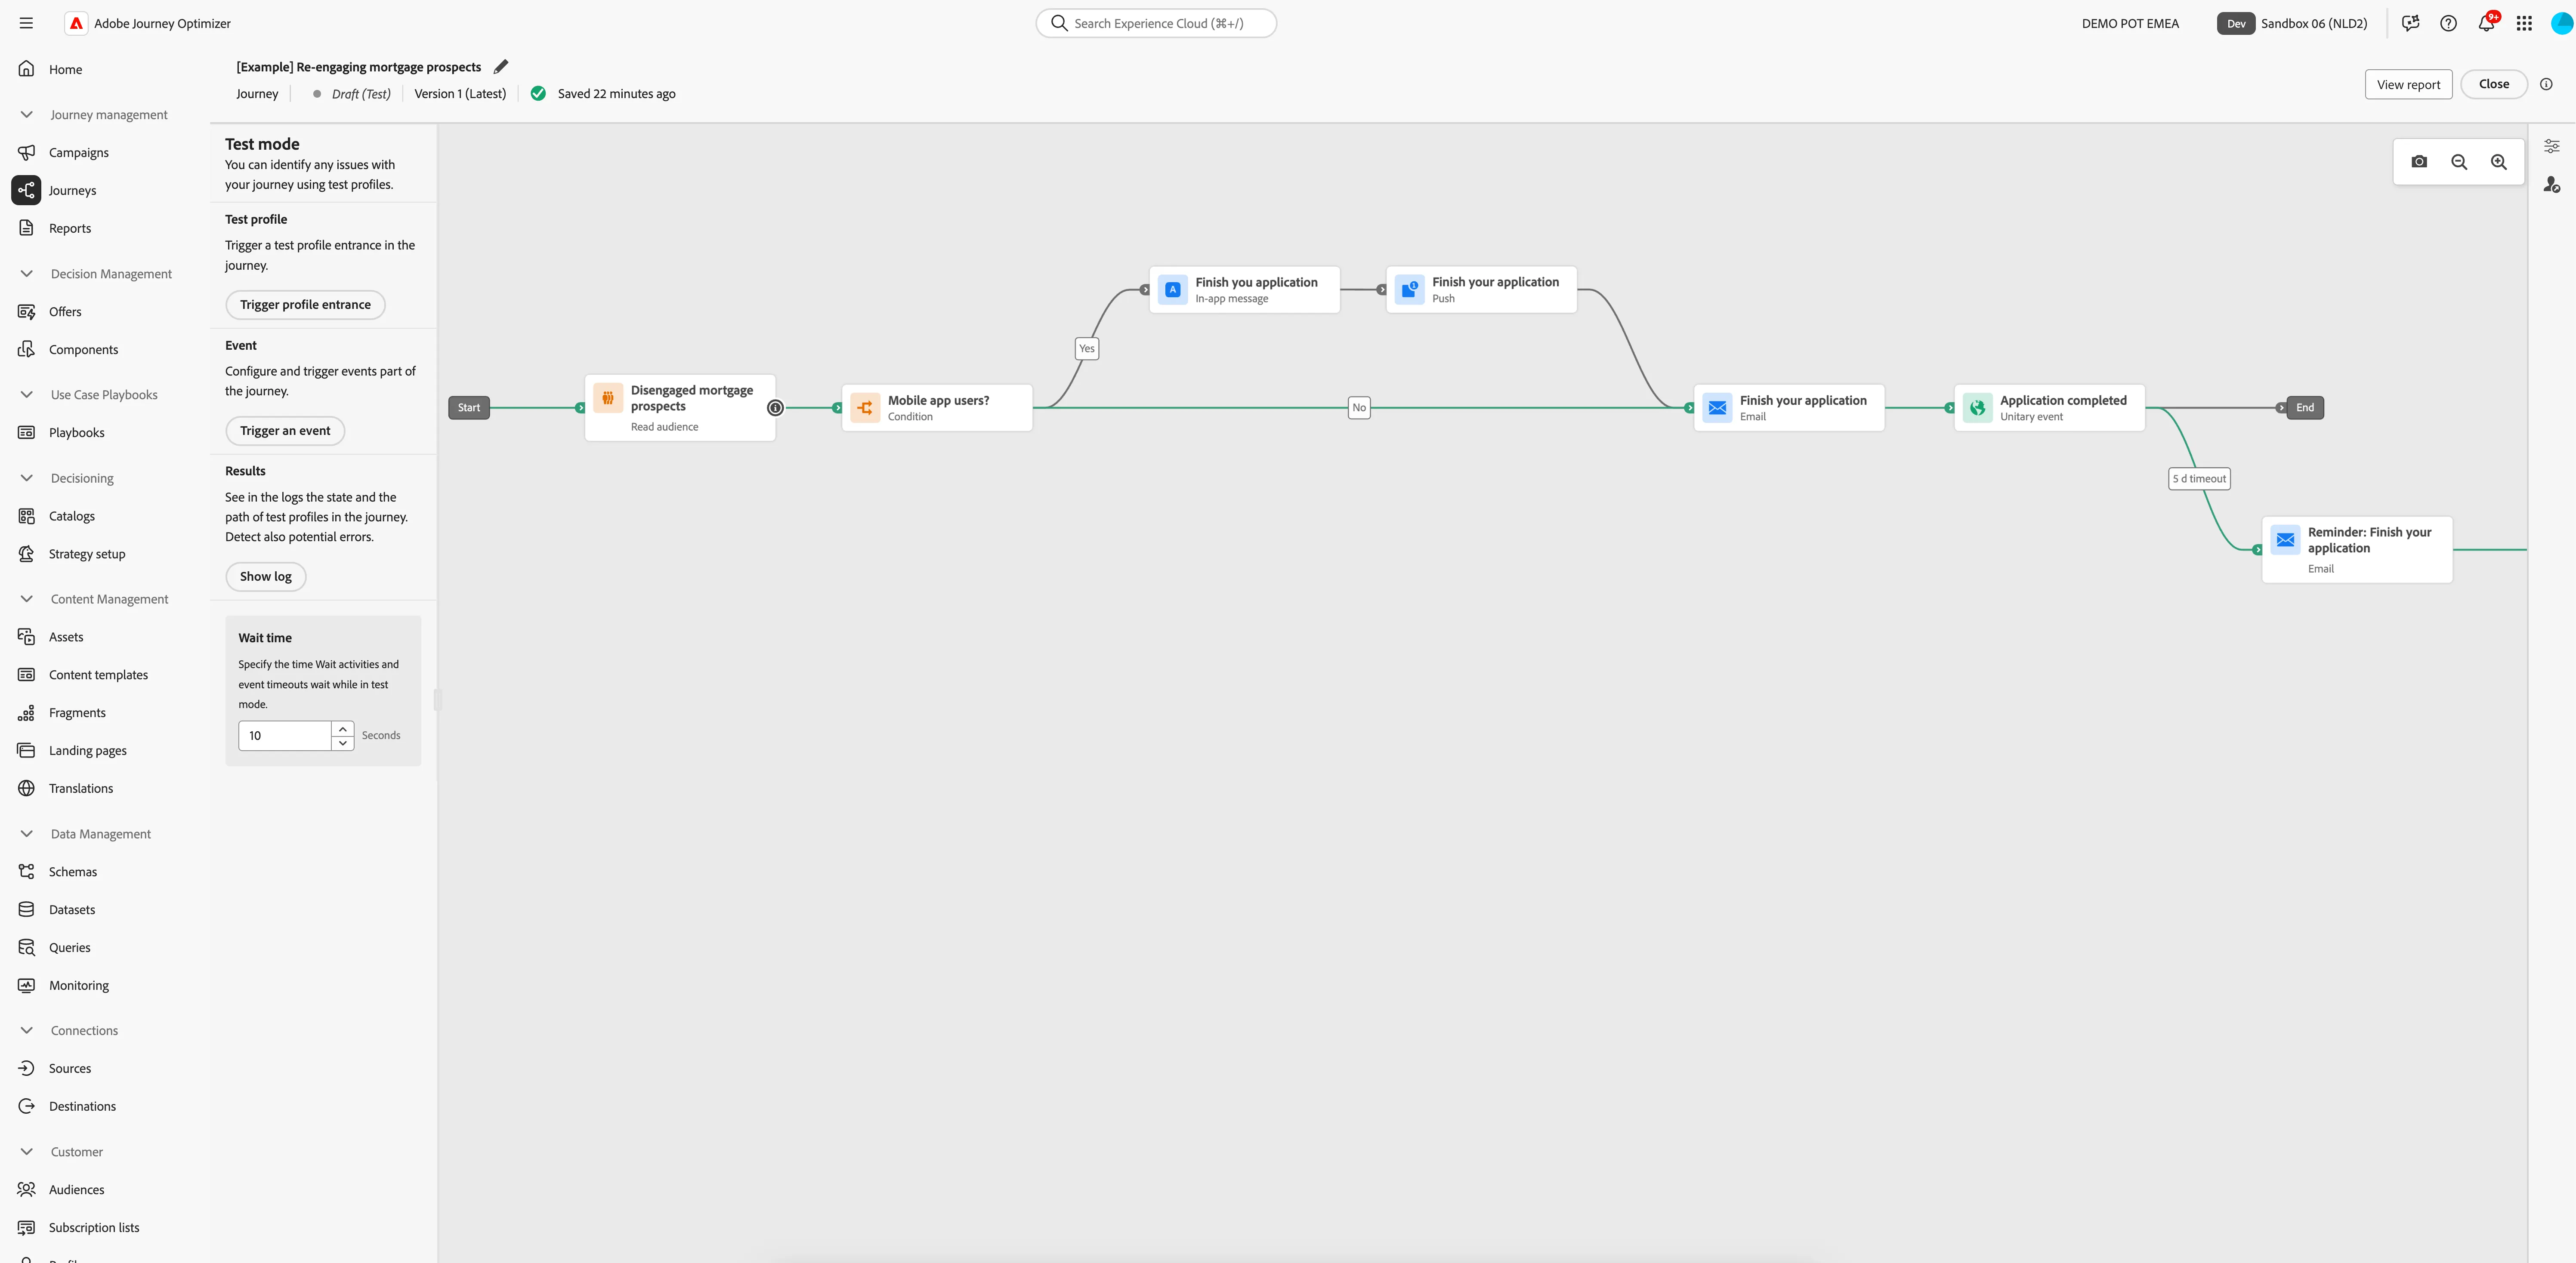Click the Start node
2576x1263 pixels.
pos(469,408)
